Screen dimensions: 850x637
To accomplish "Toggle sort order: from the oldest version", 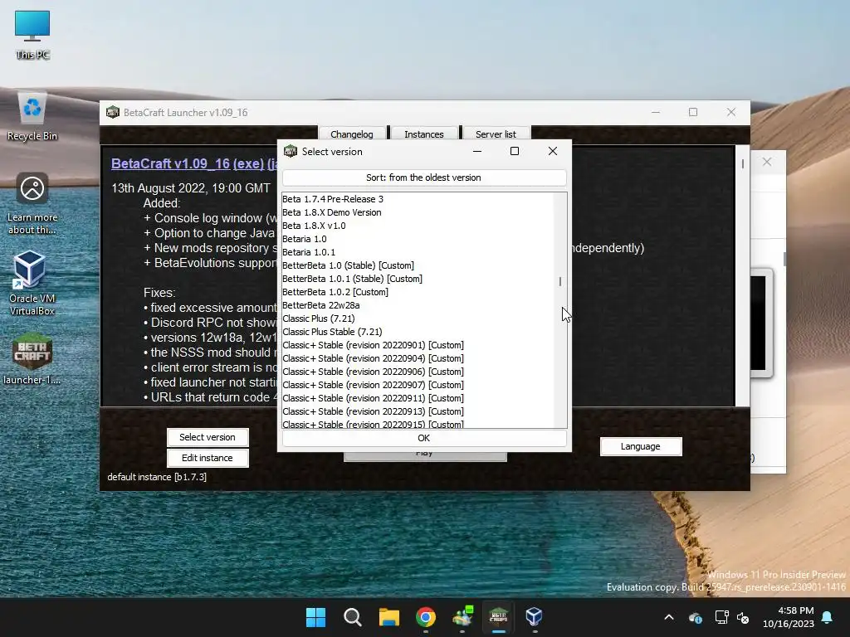I will 424,177.
